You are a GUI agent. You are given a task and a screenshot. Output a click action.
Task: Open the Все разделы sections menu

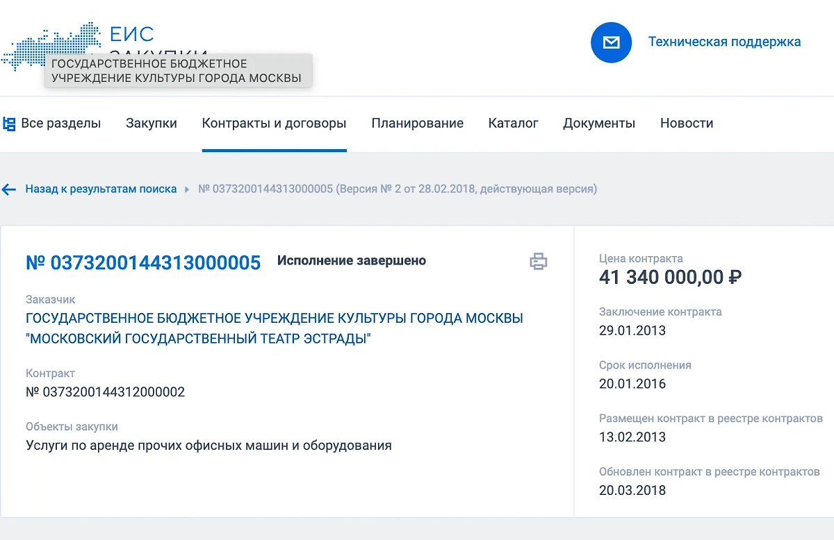[62, 123]
